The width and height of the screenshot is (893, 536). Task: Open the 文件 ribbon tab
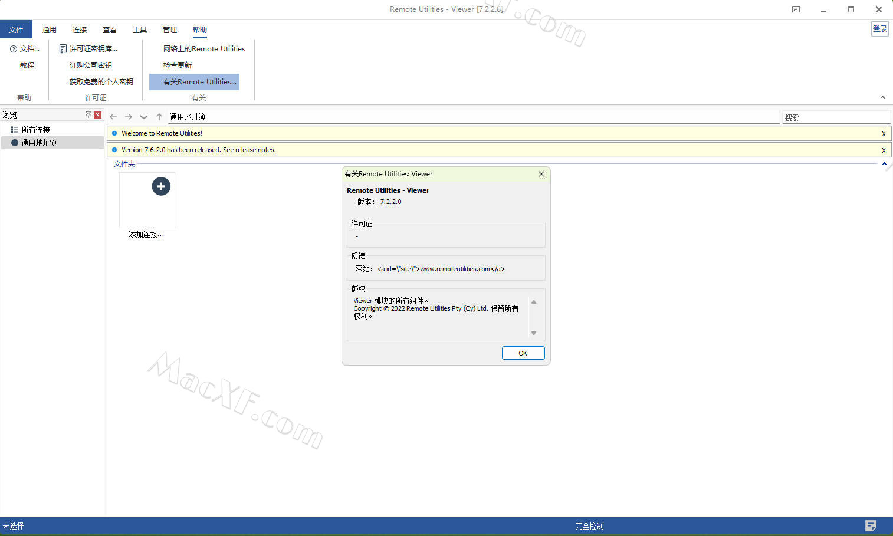[x=16, y=29]
